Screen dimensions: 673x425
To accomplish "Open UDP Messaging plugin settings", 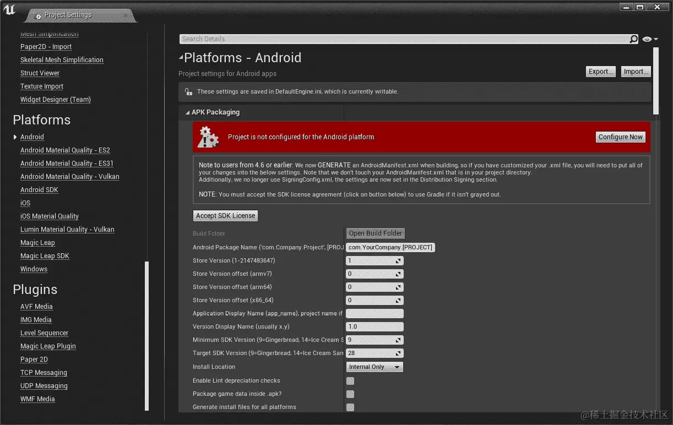I will coord(44,386).
